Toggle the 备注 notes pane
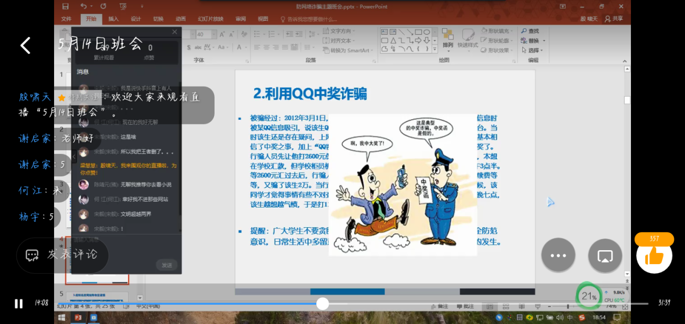Viewport: 685px width, 324px height. (x=440, y=306)
